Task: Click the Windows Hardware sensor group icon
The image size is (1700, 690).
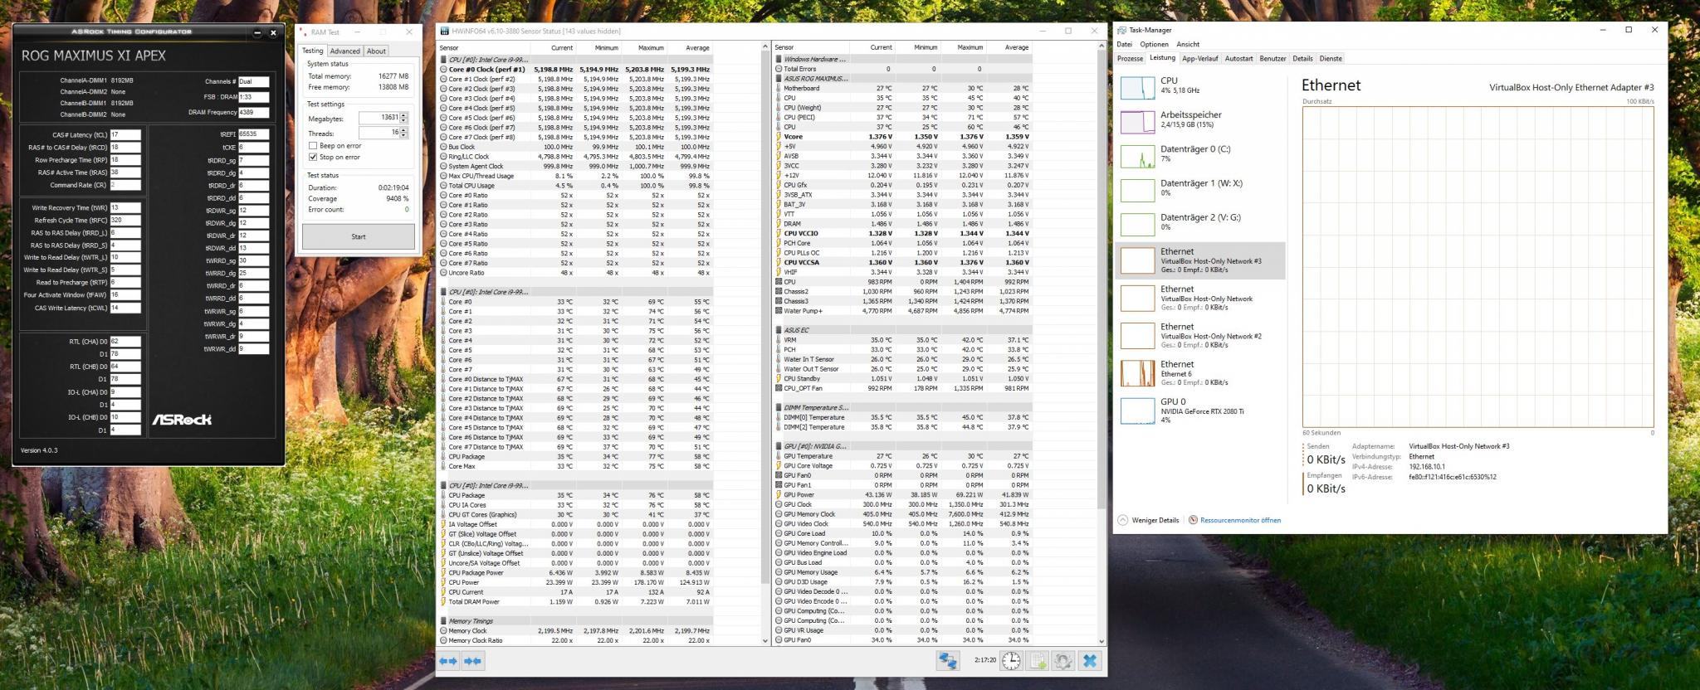Action: pyautogui.click(x=779, y=60)
